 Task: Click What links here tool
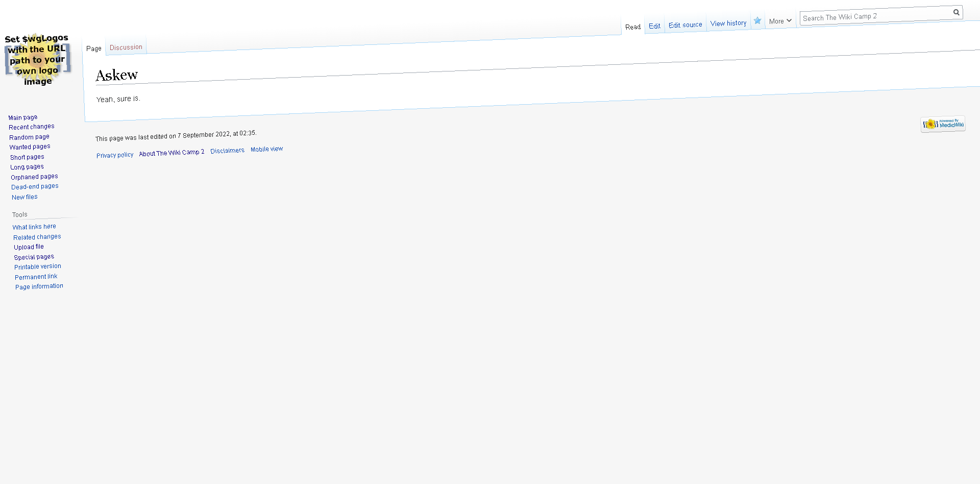click(x=35, y=227)
